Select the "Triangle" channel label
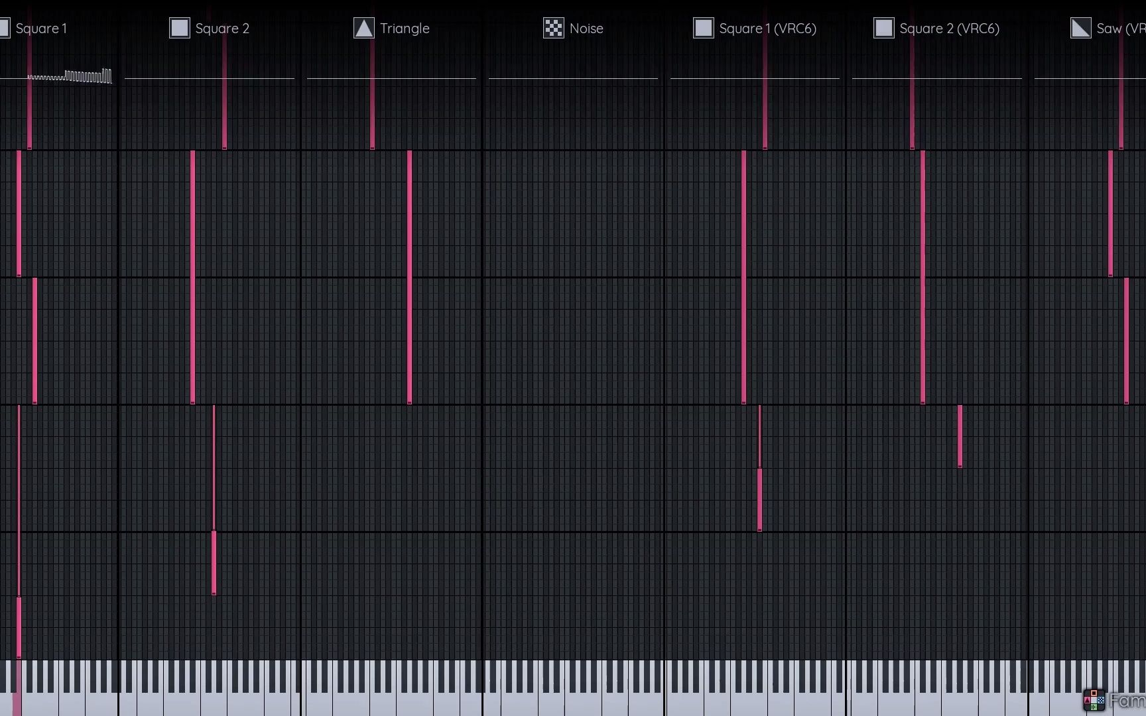The width and height of the screenshot is (1146, 716). [405, 29]
